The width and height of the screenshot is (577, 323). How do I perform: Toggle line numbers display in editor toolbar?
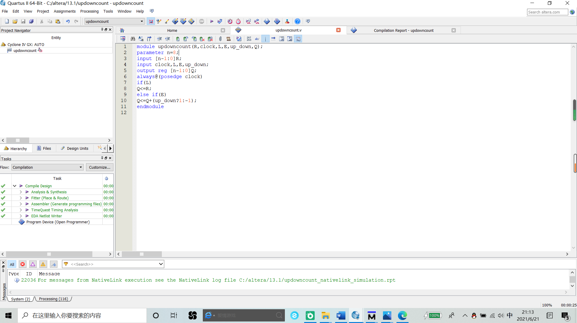[x=249, y=39]
